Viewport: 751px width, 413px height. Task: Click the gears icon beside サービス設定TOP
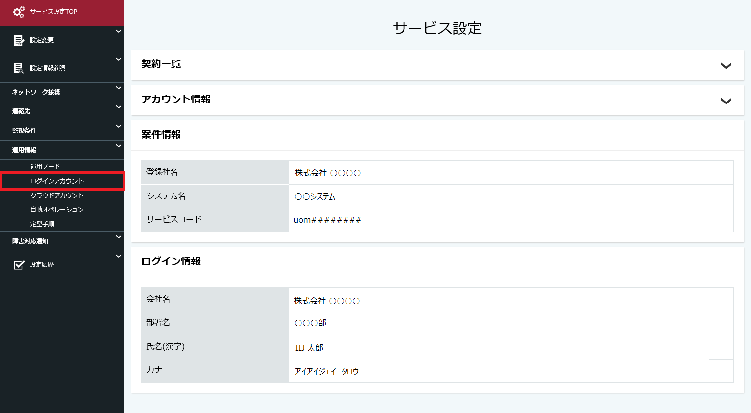point(19,12)
